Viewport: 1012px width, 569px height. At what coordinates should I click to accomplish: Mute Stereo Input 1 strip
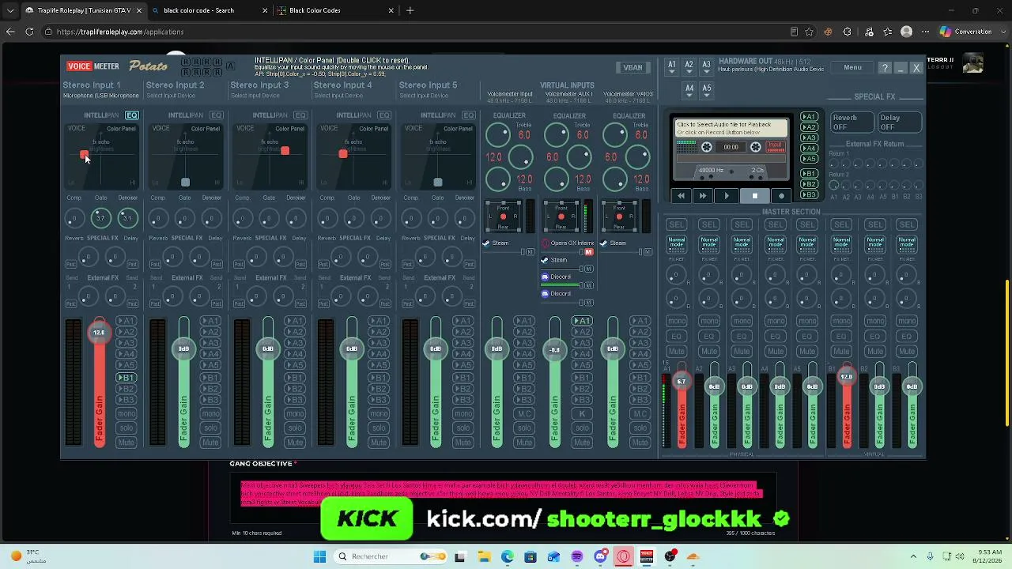(126, 443)
